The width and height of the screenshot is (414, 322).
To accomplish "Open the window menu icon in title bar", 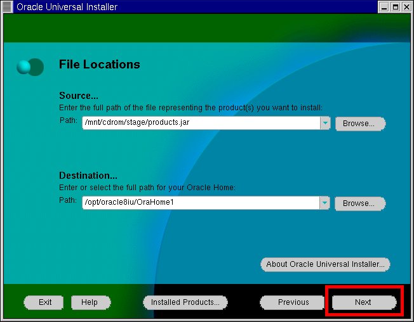I will tap(7, 6).
